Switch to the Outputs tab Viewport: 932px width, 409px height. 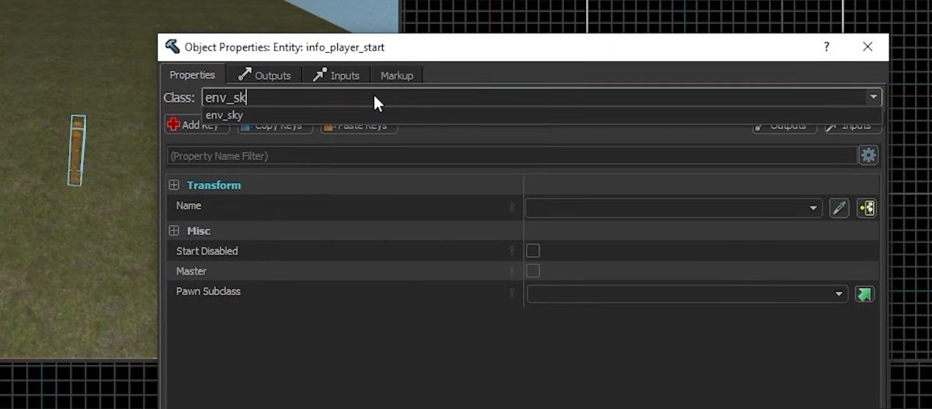[x=264, y=75]
